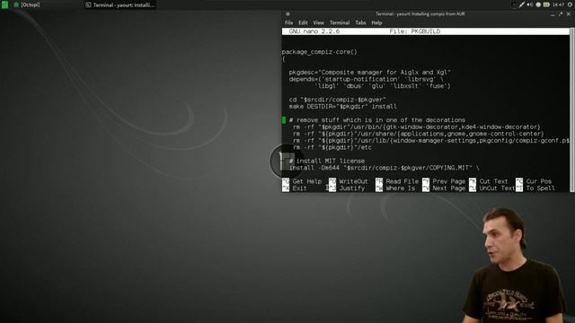The image size is (575, 323).
Task: Open the File menu in Terminal
Action: [x=289, y=22]
